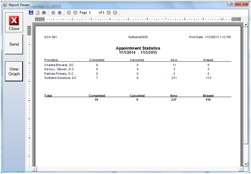This screenshot has width=251, height=174.
Task: Go to the previous page
Action: (75, 13)
